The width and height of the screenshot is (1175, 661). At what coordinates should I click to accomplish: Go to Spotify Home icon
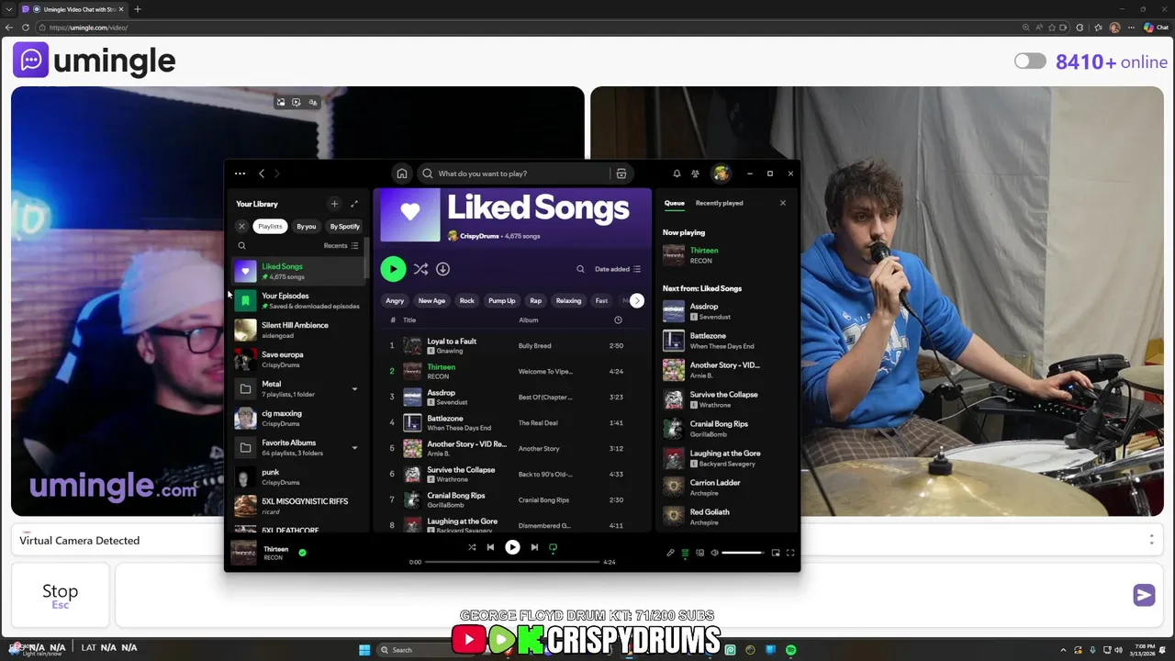[402, 174]
